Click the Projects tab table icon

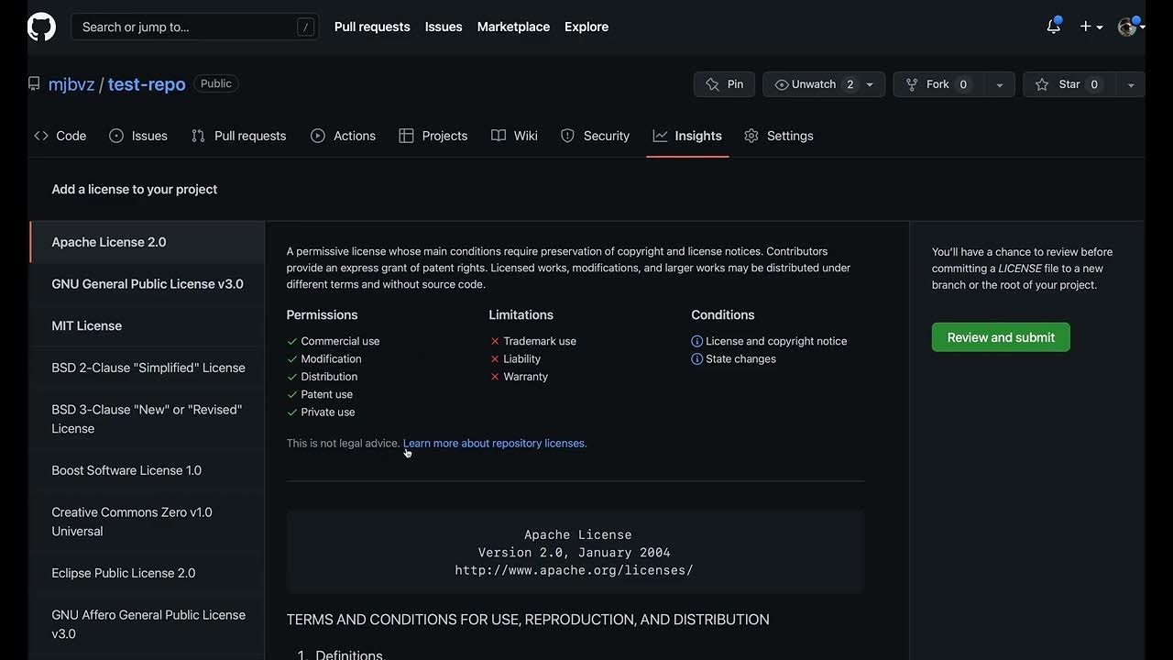[407, 136]
